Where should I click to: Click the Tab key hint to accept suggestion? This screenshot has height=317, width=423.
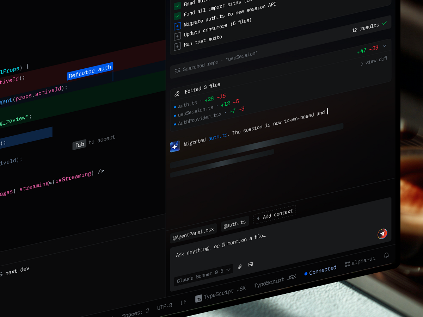(x=79, y=145)
